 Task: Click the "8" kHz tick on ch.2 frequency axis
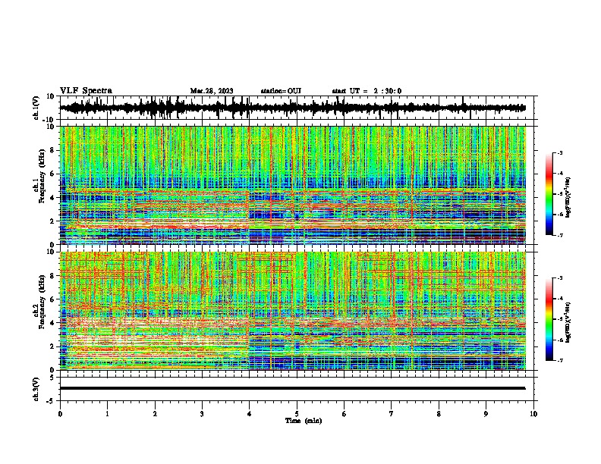click(x=52, y=276)
